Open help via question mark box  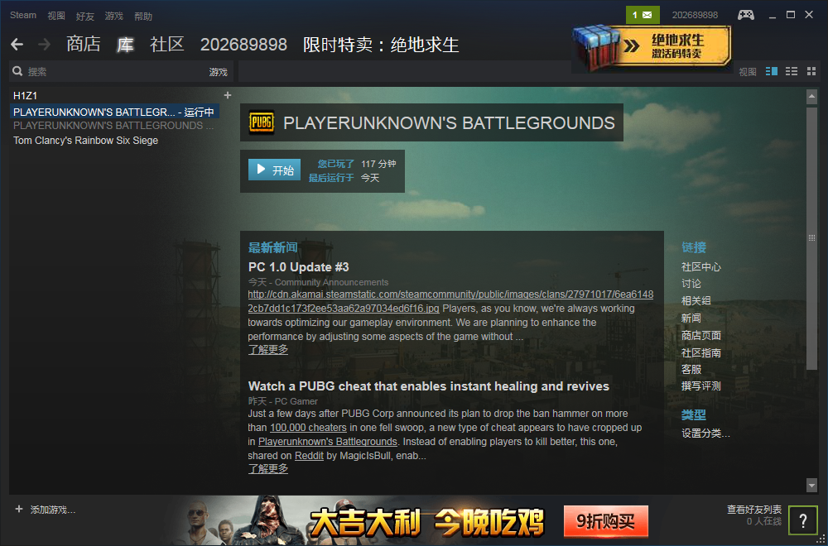pyautogui.click(x=802, y=520)
